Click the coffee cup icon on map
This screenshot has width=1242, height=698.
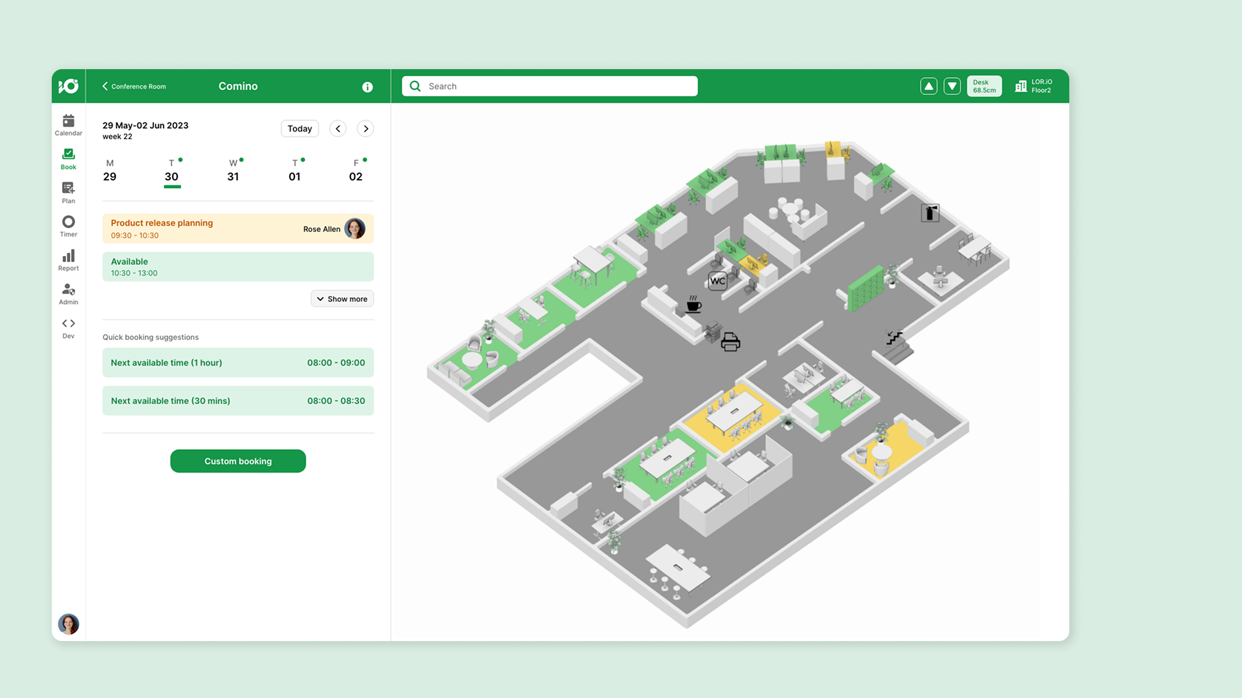click(x=693, y=304)
